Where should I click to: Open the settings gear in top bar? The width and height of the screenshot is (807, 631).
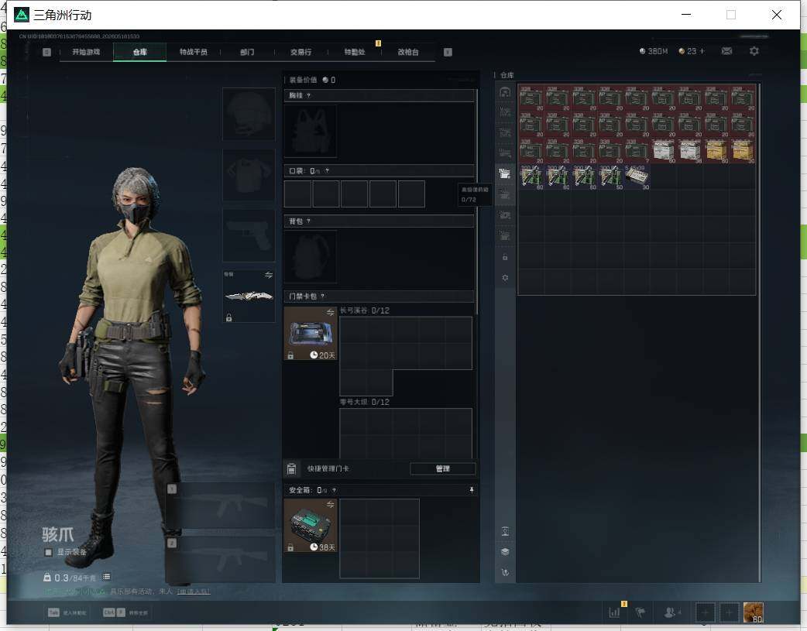point(754,51)
